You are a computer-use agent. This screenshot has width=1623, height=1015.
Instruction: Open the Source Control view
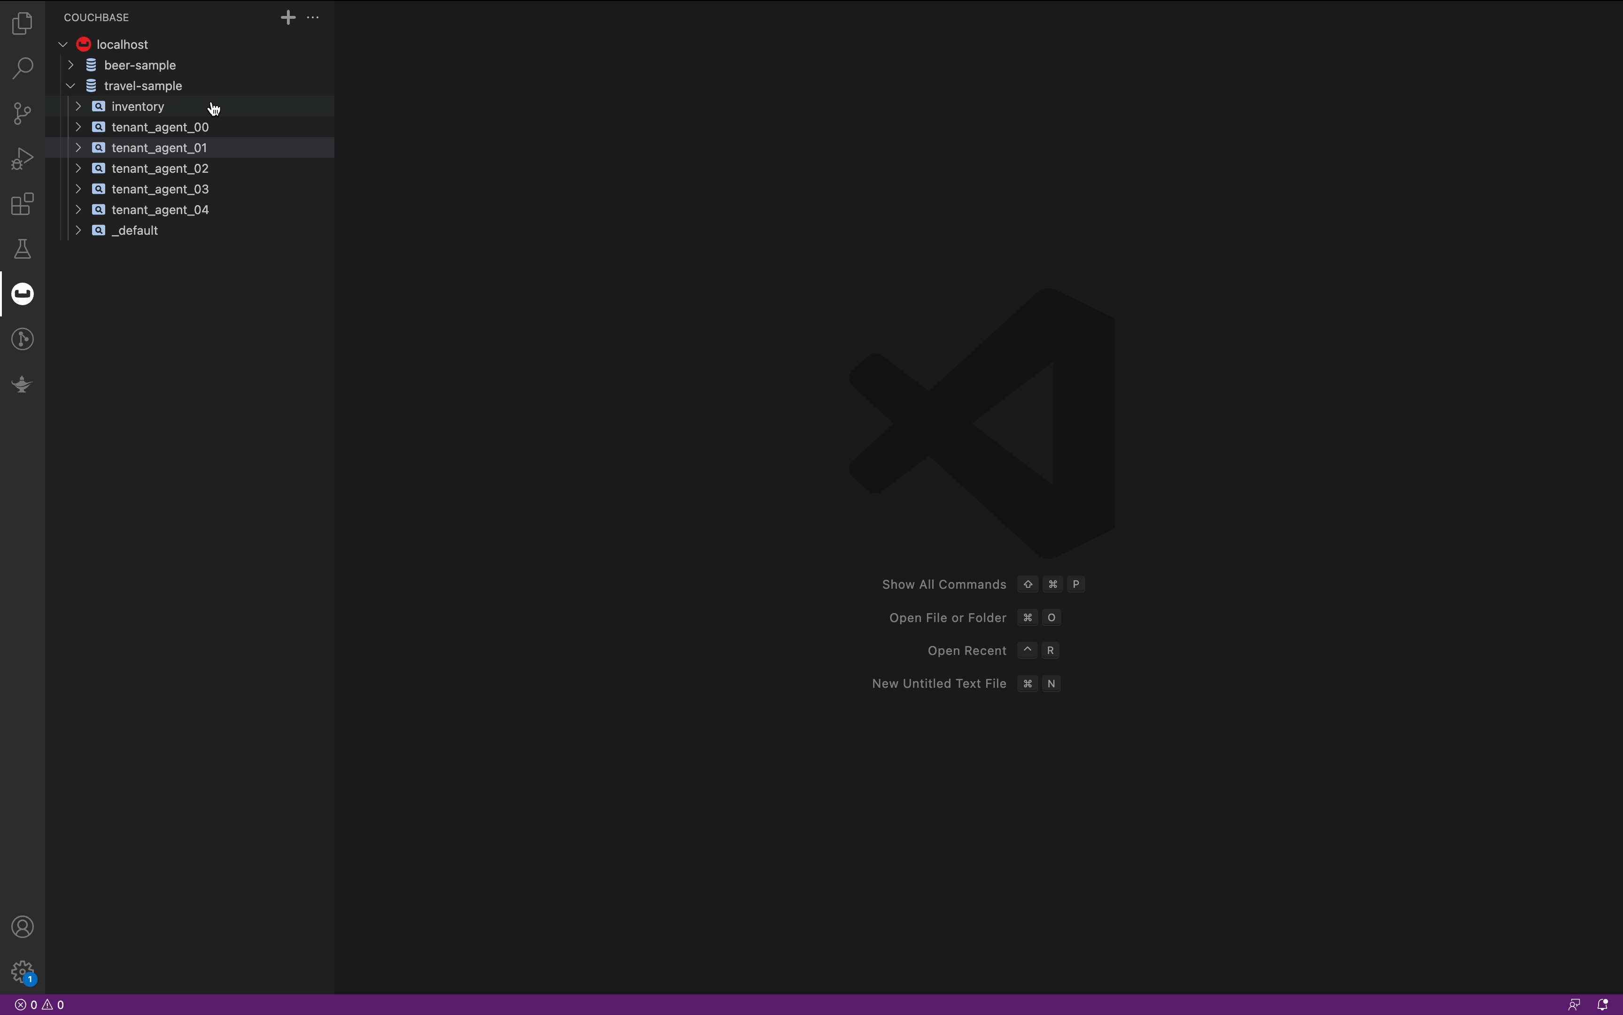pyautogui.click(x=22, y=113)
